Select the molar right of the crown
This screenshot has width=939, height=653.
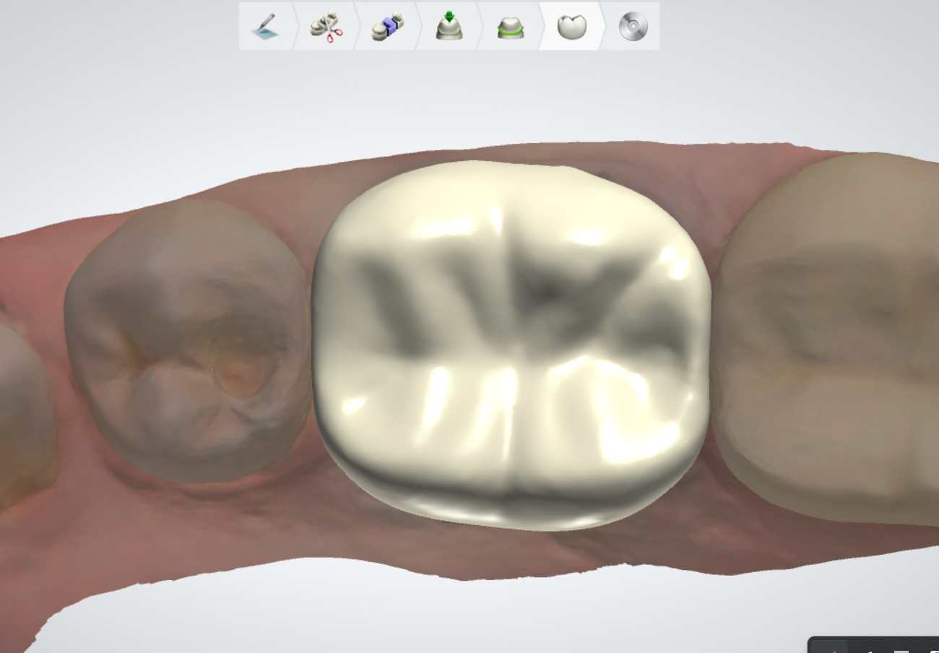[831, 340]
